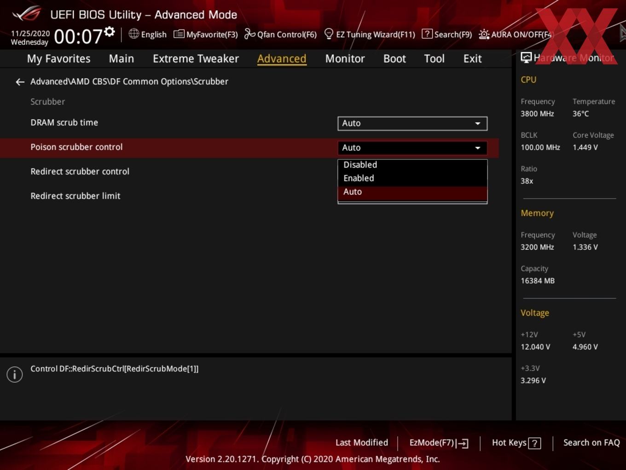Collapse the Poison scrubber control dropdown

pyautogui.click(x=412, y=148)
